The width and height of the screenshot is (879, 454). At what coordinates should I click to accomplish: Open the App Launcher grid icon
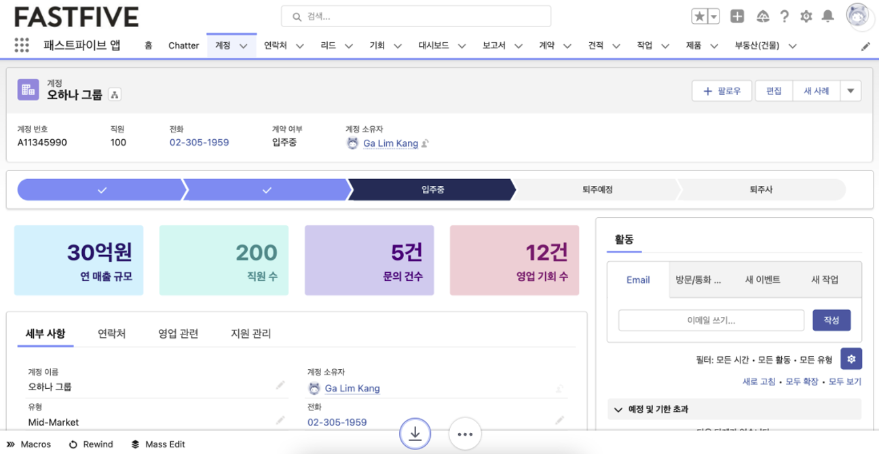pos(22,45)
